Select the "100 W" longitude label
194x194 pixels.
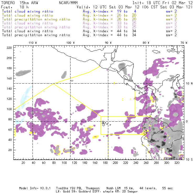click(71, 43)
